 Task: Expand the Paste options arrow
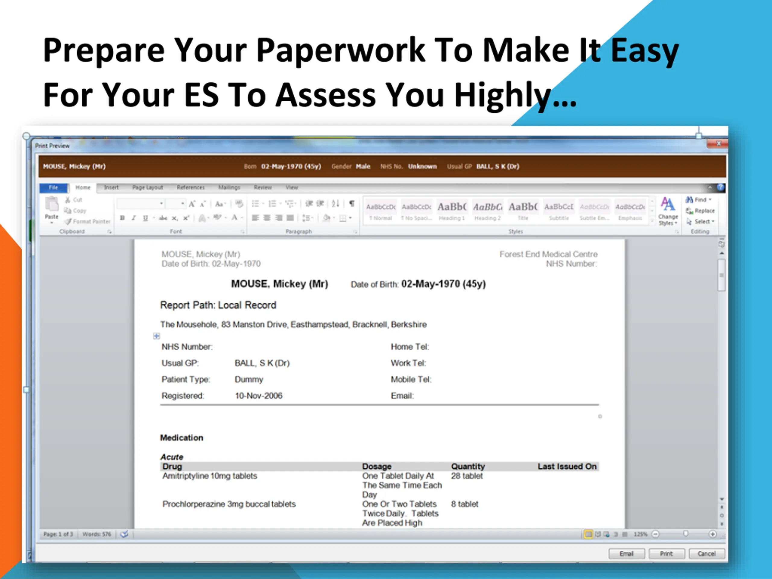coord(52,223)
